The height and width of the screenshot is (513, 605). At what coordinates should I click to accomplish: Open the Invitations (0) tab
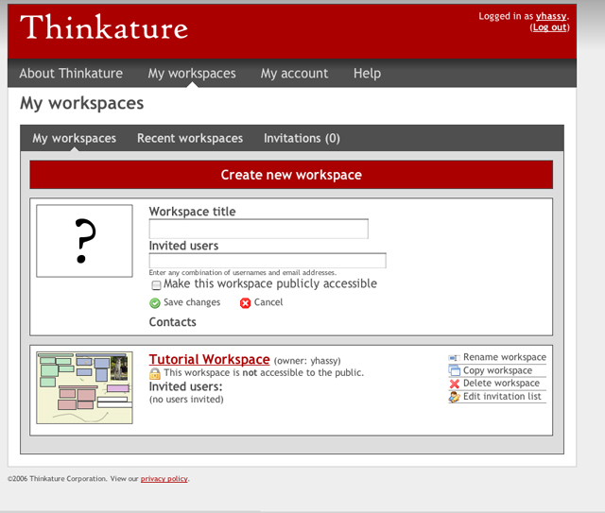coord(302,138)
